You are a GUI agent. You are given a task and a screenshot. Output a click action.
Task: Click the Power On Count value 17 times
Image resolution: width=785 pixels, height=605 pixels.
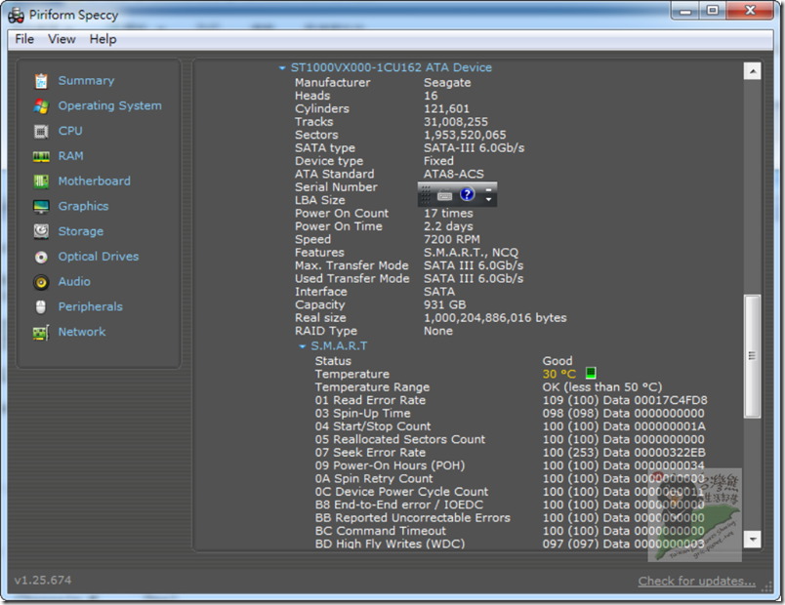tap(448, 213)
